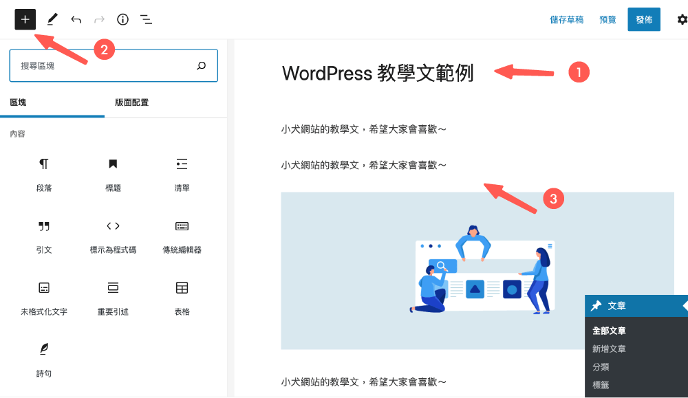Toggle the block inserter plus button
Image resolution: width=688 pixels, height=398 pixels.
pyautogui.click(x=25, y=19)
